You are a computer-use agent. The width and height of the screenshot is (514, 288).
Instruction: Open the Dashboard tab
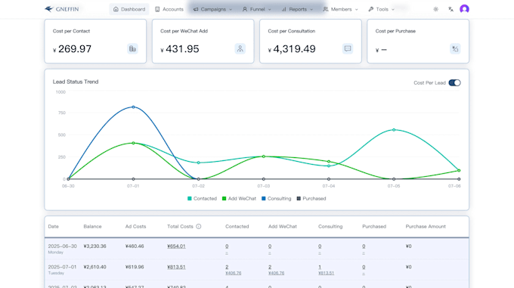coord(129,9)
